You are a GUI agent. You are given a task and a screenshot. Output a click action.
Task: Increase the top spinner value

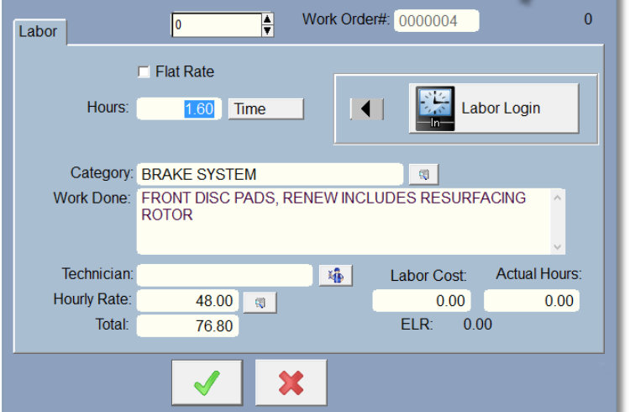[x=268, y=18]
